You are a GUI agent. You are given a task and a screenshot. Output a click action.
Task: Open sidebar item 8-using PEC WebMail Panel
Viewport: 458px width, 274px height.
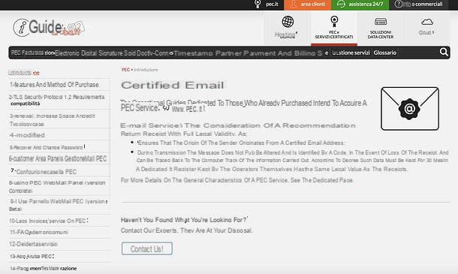(57, 187)
